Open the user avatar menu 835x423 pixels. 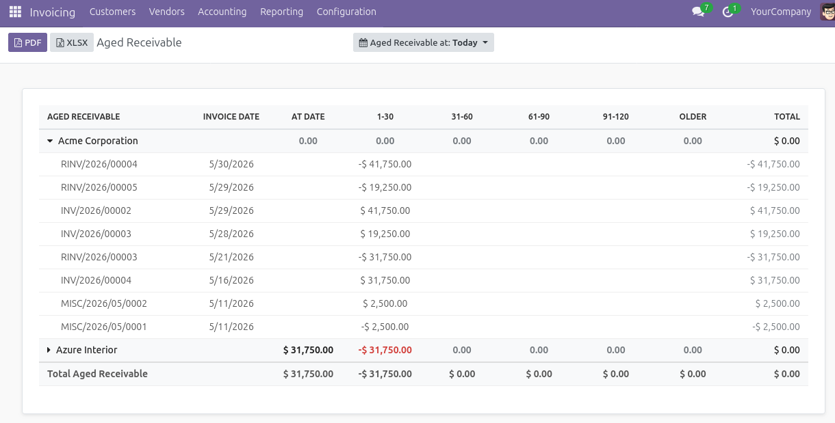[x=827, y=12]
